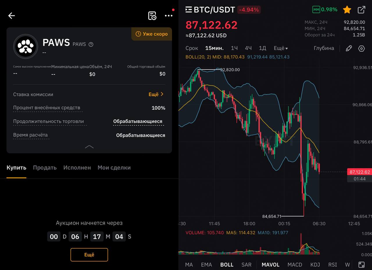Viewport: 372px width, 270px height.
Task: Open PAWS info question mark icon
Action: pos(91,44)
